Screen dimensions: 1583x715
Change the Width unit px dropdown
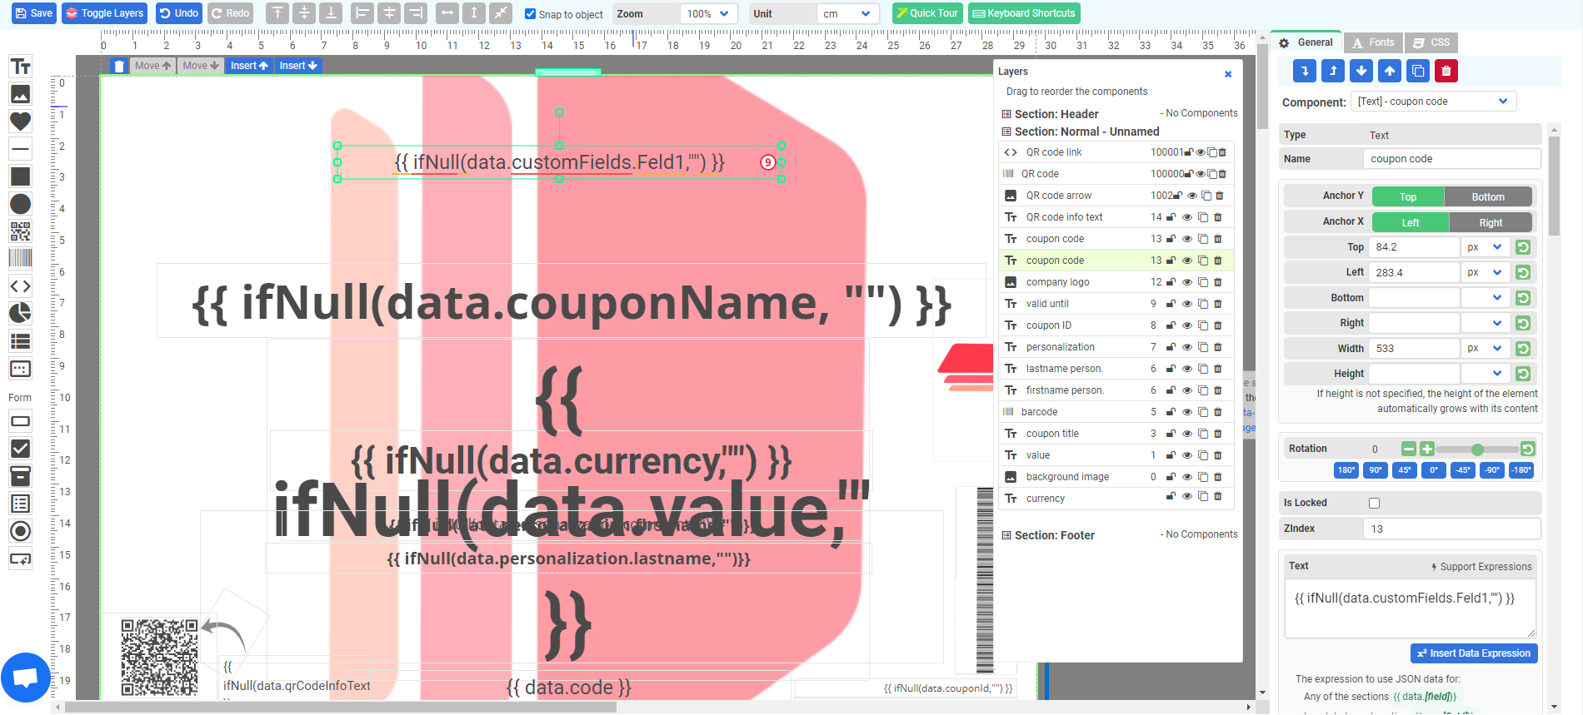[x=1485, y=348]
